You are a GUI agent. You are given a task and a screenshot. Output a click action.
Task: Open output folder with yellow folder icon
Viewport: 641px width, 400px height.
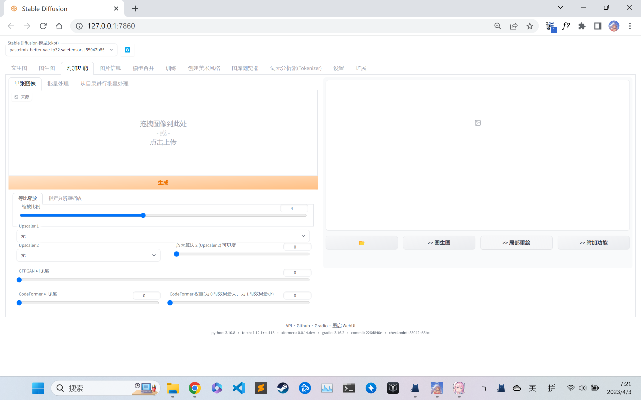point(362,242)
